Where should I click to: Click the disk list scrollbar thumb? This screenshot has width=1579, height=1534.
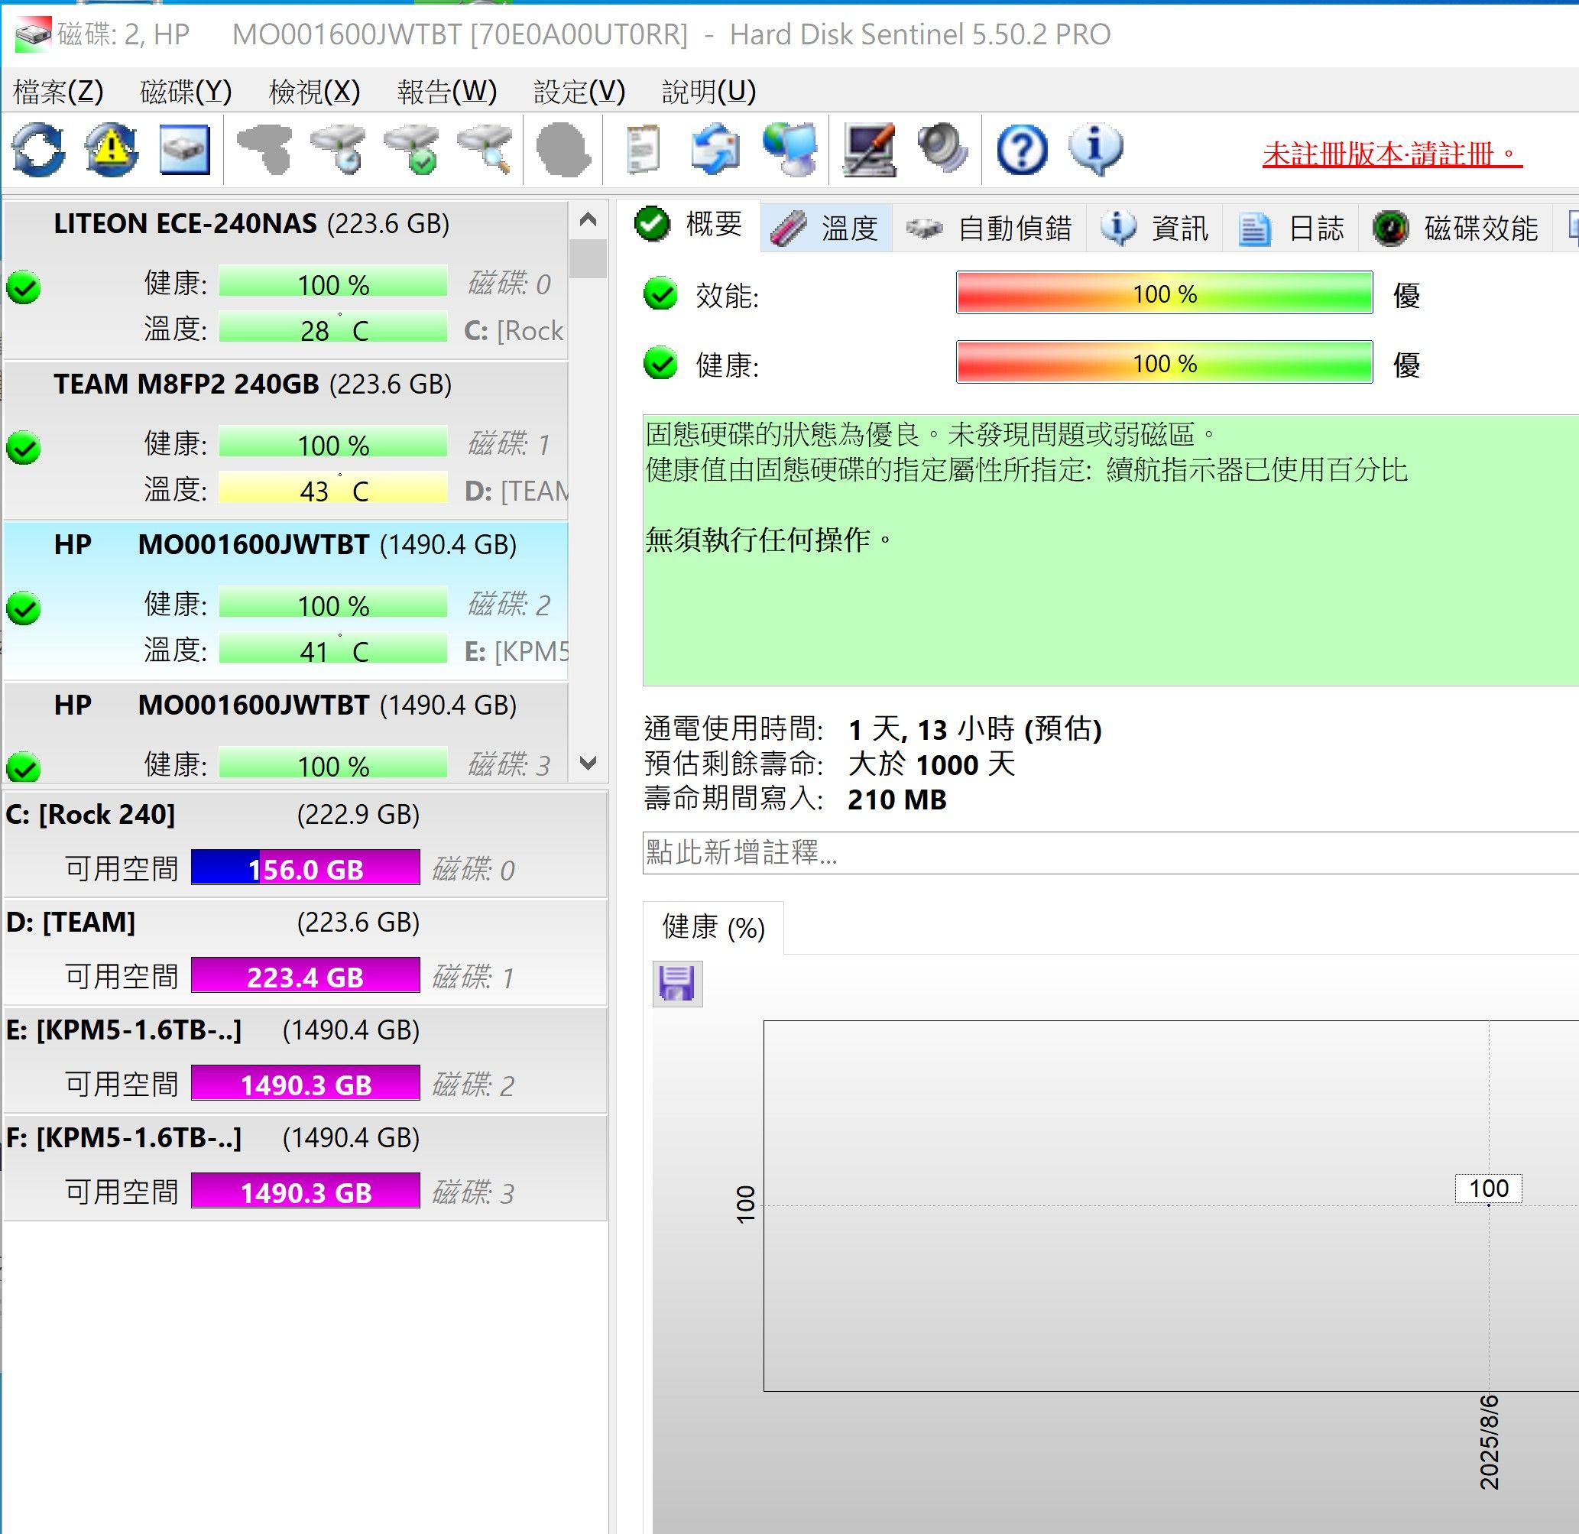pyautogui.click(x=588, y=258)
